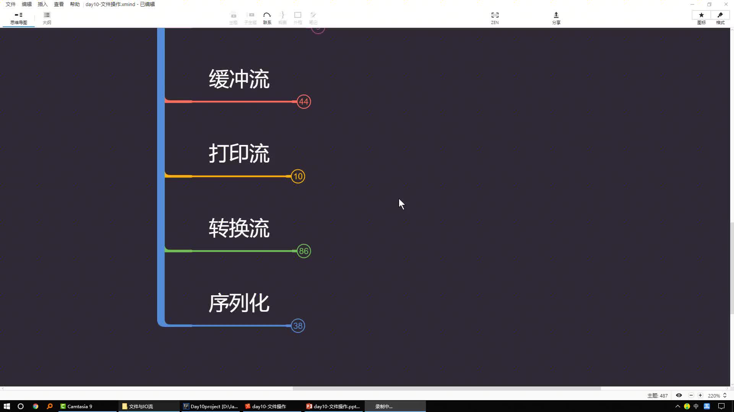Expand the 序列化 branch with 38 subtopics
Screen dimensions: 734x412
298,326
